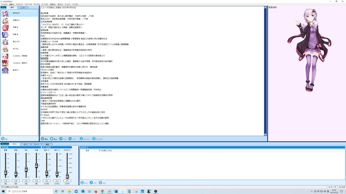Open Firefox from the taskbar

96,191
